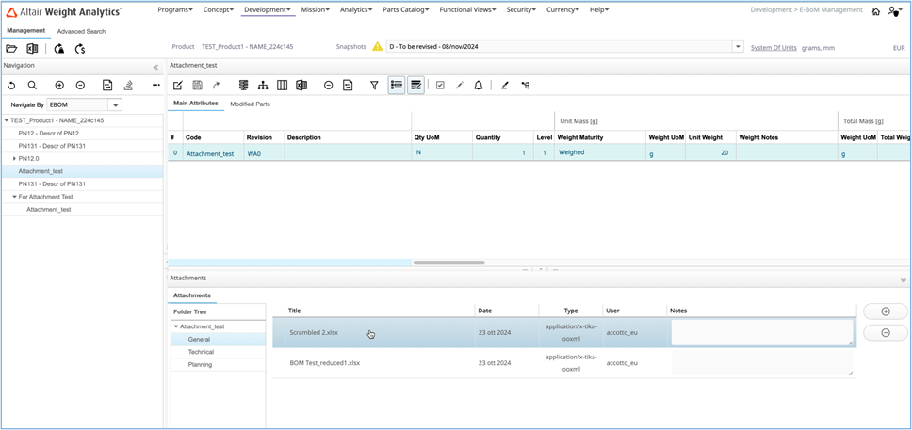Open the Navigate By EBOM dropdown
912x430 pixels.
point(115,105)
